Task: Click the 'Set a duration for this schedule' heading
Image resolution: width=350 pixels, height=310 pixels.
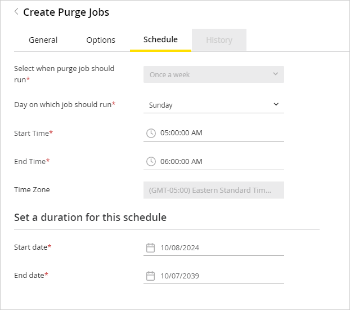Action: pyautogui.click(x=90, y=218)
